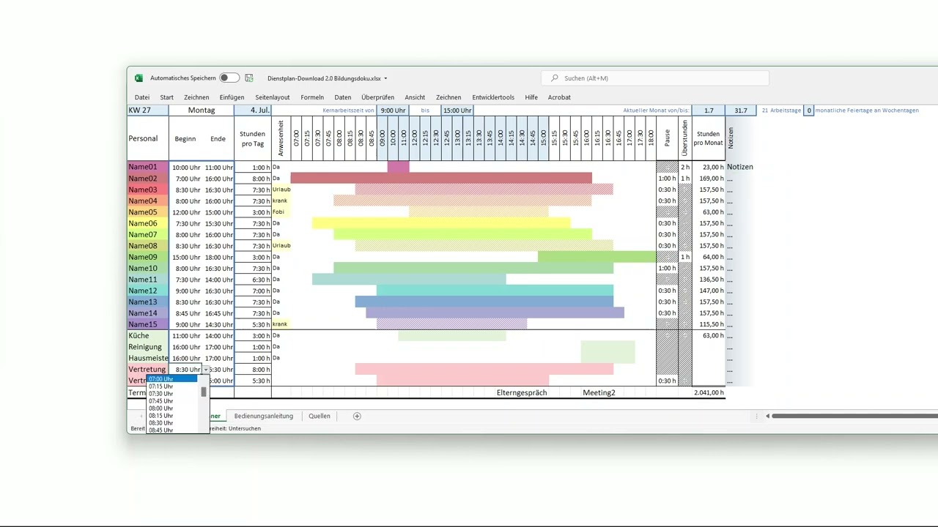Choose 07:45 Uhr in the dropdown list
The width and height of the screenshot is (938, 527).
click(x=171, y=401)
